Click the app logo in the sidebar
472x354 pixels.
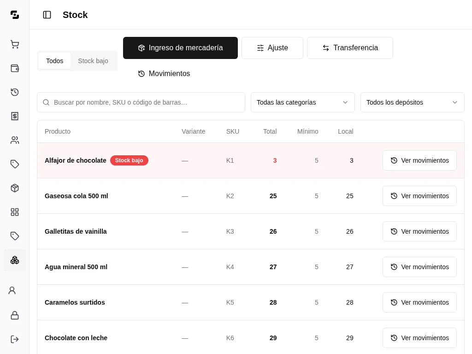[x=14, y=14]
